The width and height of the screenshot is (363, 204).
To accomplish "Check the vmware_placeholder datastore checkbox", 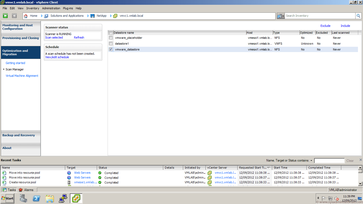I will point(111,38).
